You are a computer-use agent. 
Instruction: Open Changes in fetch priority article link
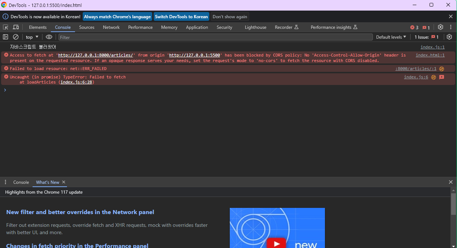(77, 245)
